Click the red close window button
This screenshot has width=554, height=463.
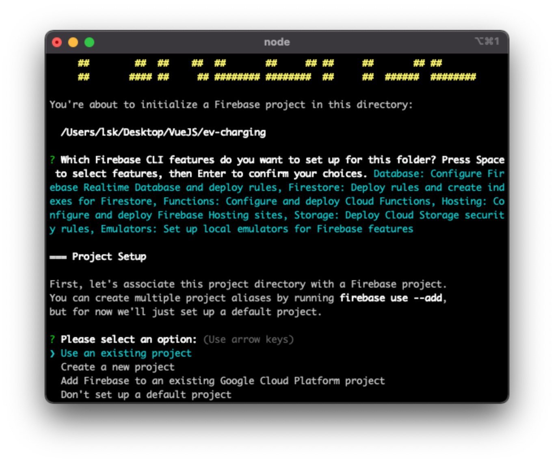tap(57, 42)
